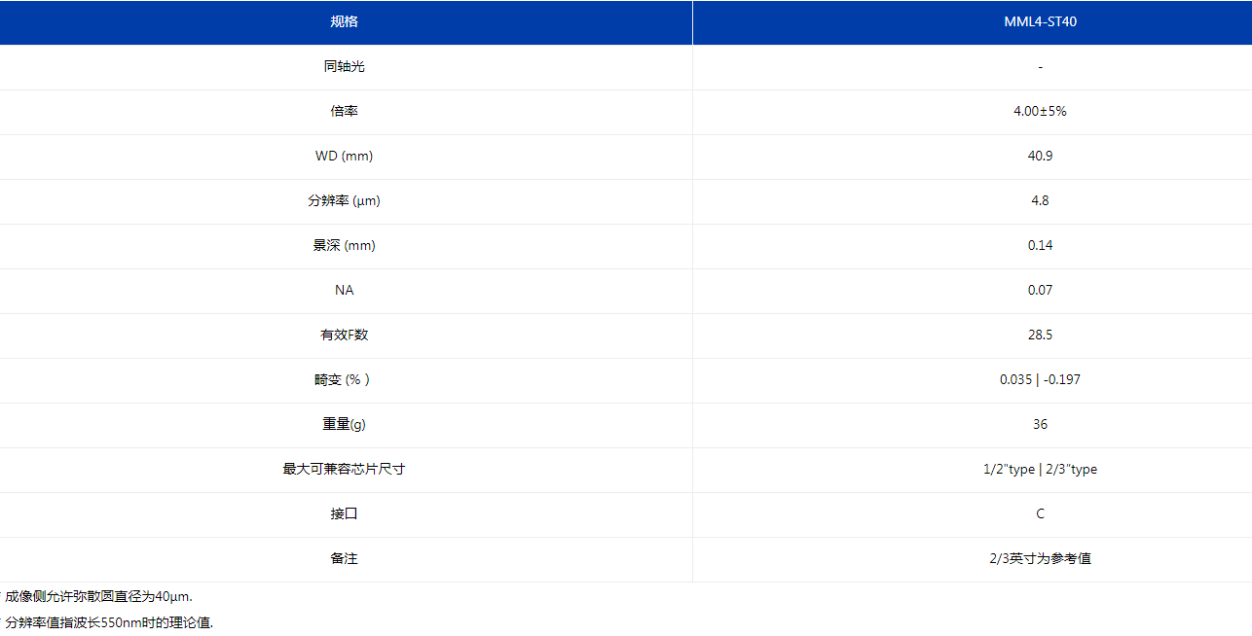Screen dimensions: 1252x636
Task: Click the footnote about 550nm wavelength
Action: 107,622
